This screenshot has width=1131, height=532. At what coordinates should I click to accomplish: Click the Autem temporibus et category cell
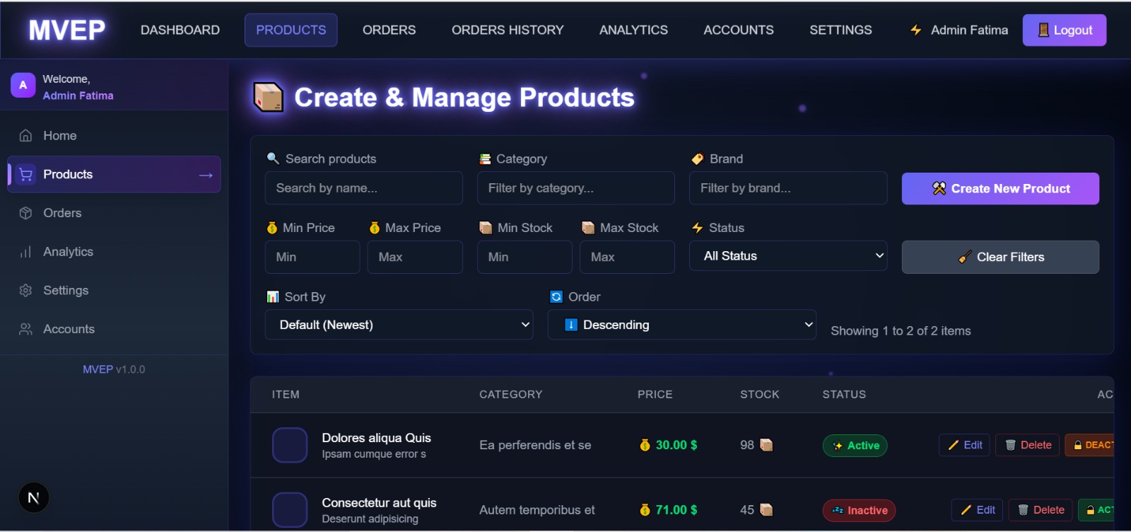click(537, 510)
